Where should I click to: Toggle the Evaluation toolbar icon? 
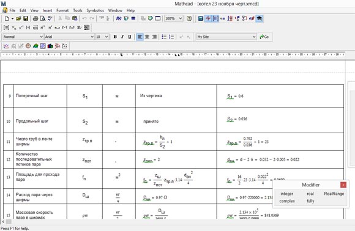tap(222, 18)
